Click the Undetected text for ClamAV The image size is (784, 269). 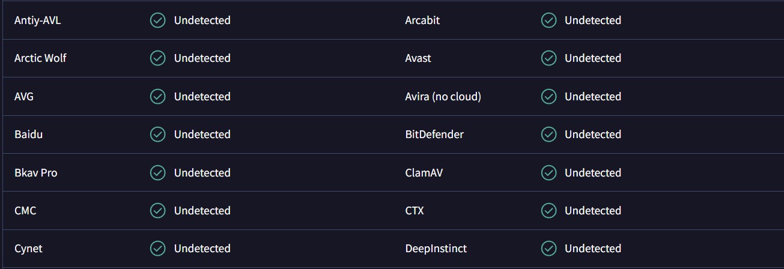click(x=593, y=173)
